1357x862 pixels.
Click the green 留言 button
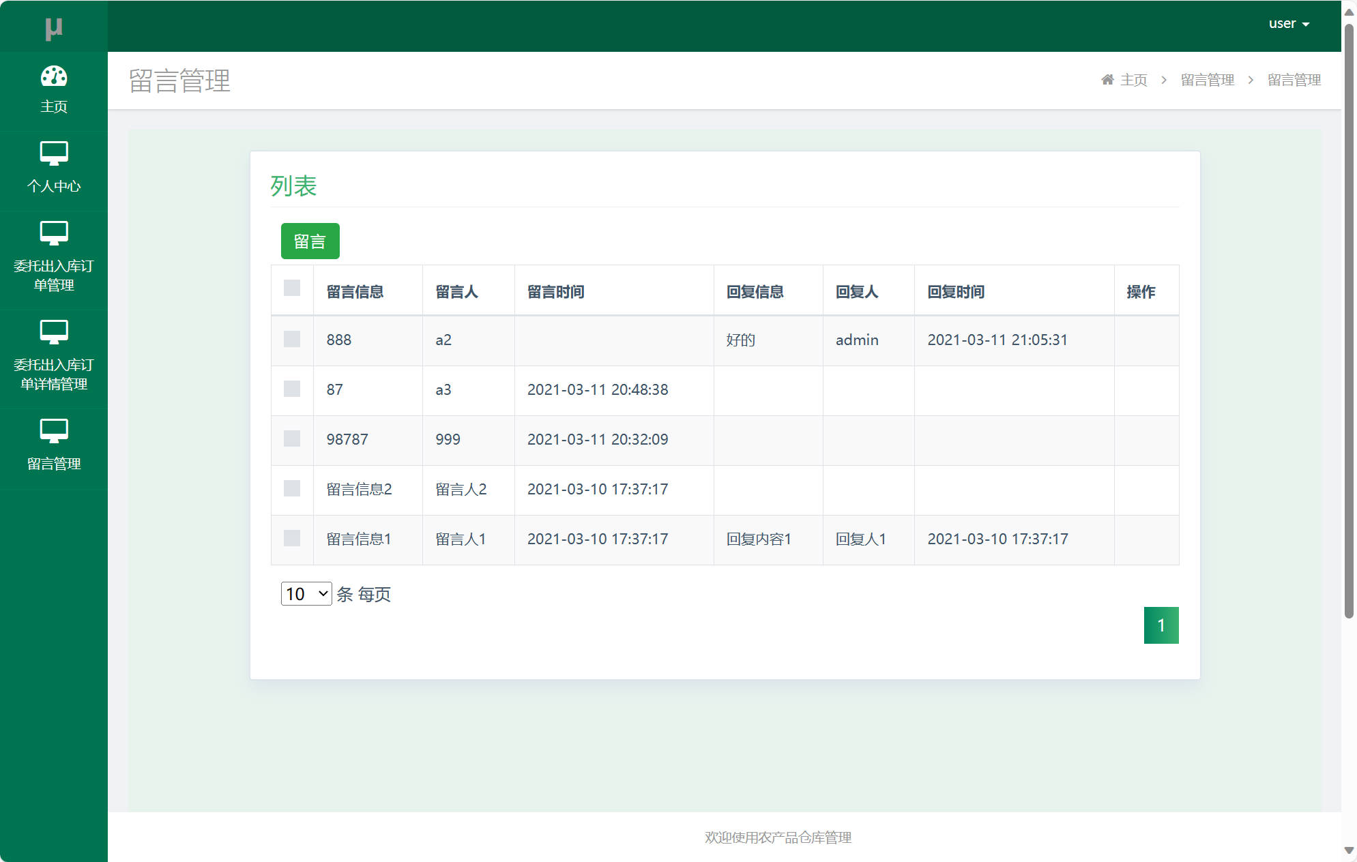[x=310, y=241]
